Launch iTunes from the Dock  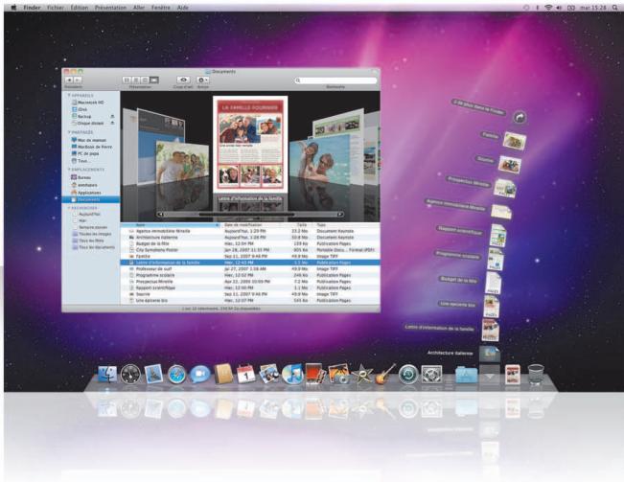[292, 374]
